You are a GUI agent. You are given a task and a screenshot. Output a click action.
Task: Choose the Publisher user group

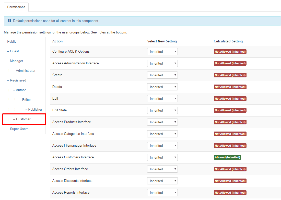tap(35, 109)
